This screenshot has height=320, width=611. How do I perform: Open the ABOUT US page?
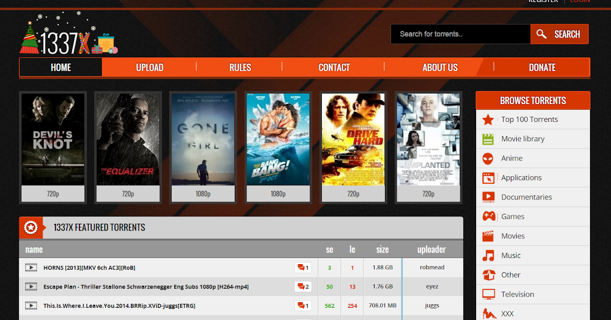click(440, 67)
